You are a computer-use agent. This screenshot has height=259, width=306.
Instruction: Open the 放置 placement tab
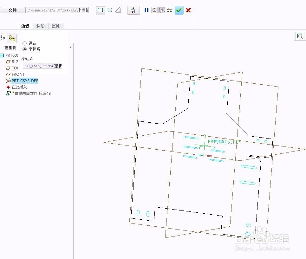(25, 26)
